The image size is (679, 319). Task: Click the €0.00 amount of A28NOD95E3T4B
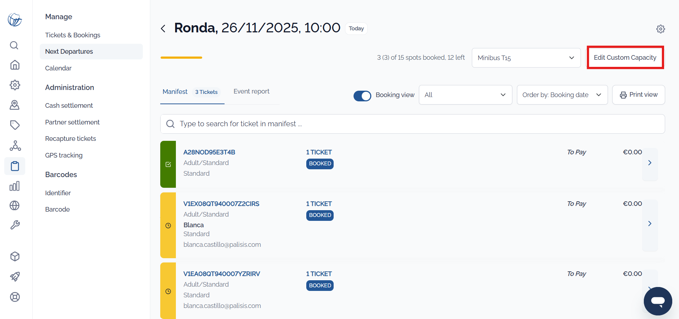(632, 152)
